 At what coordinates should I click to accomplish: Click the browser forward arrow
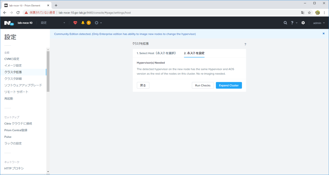11,13
